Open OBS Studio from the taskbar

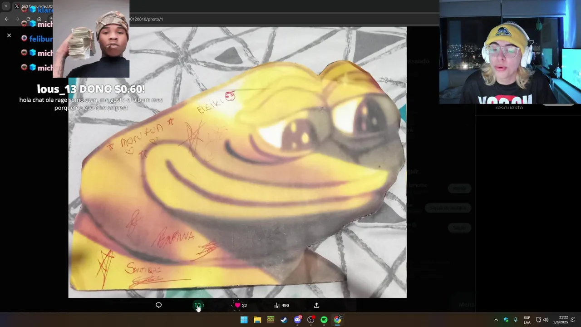311,320
